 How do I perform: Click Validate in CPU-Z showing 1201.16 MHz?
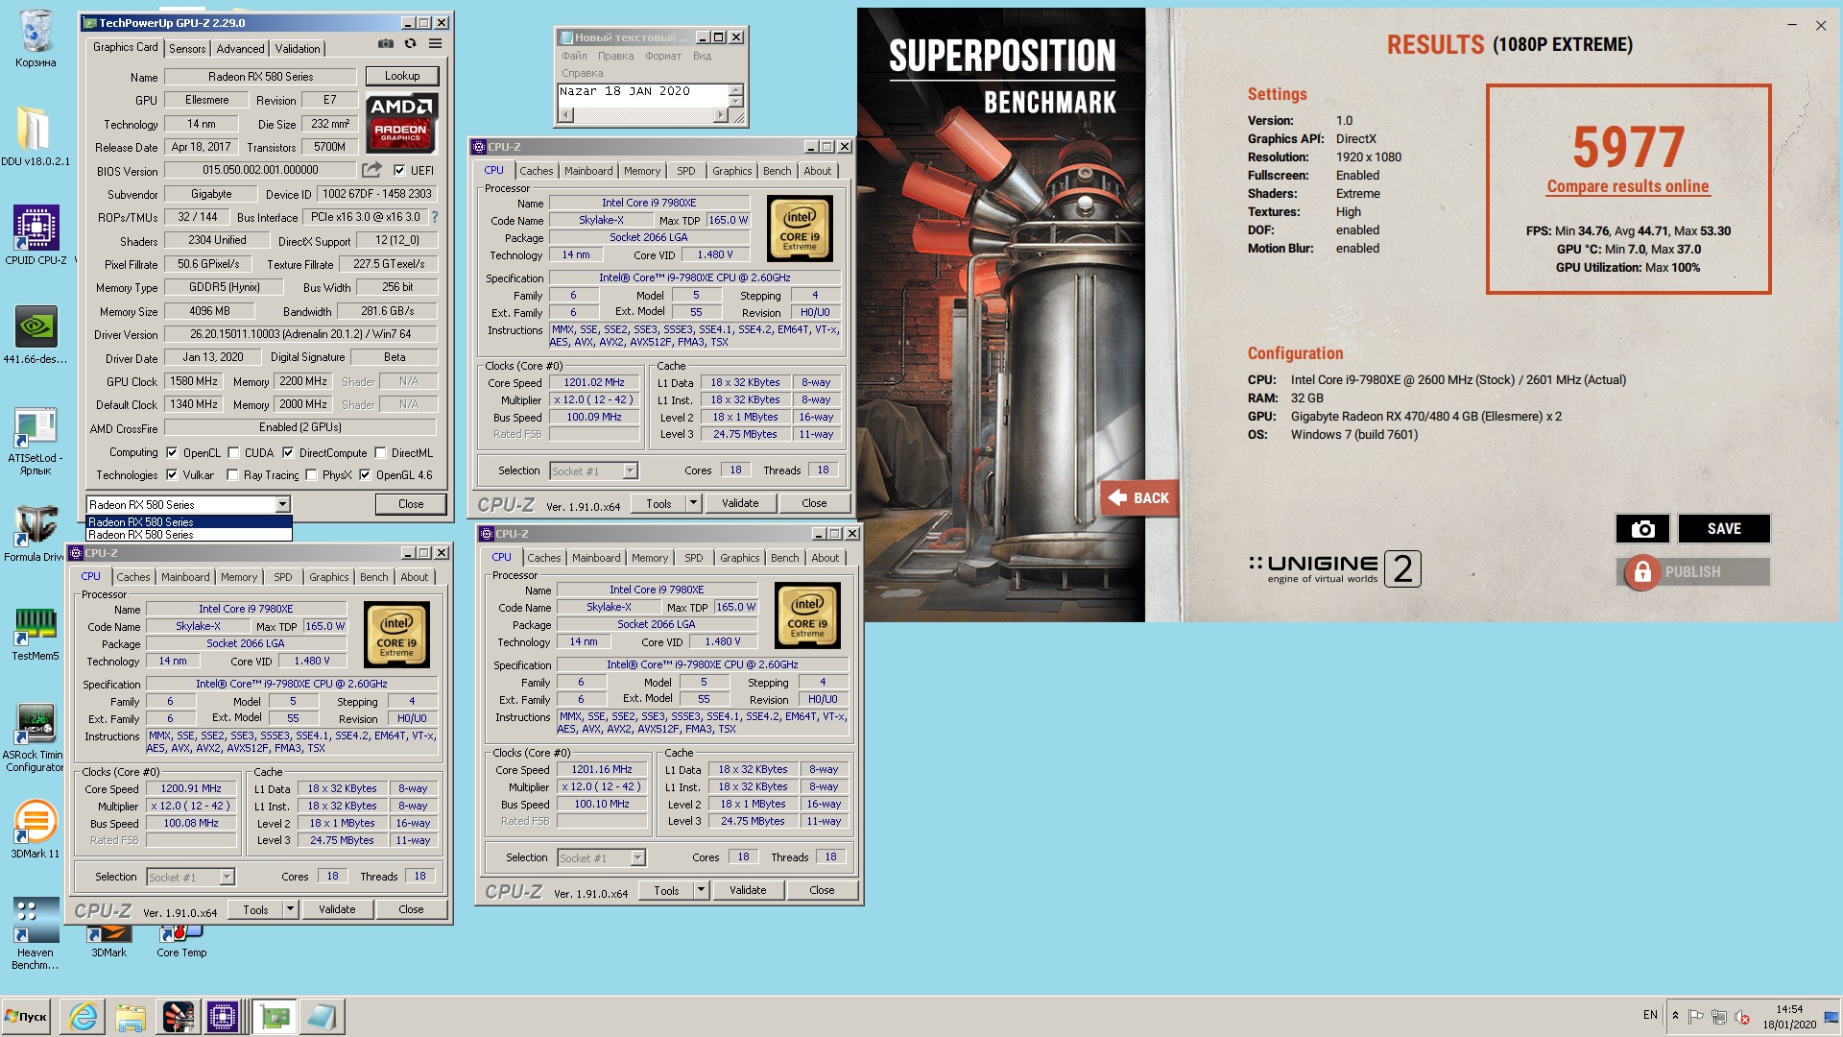tap(748, 890)
